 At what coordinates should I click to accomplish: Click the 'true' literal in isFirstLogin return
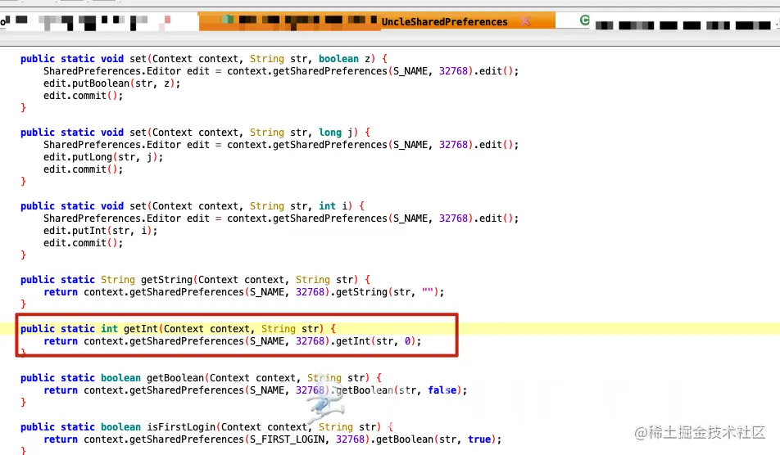click(479, 439)
